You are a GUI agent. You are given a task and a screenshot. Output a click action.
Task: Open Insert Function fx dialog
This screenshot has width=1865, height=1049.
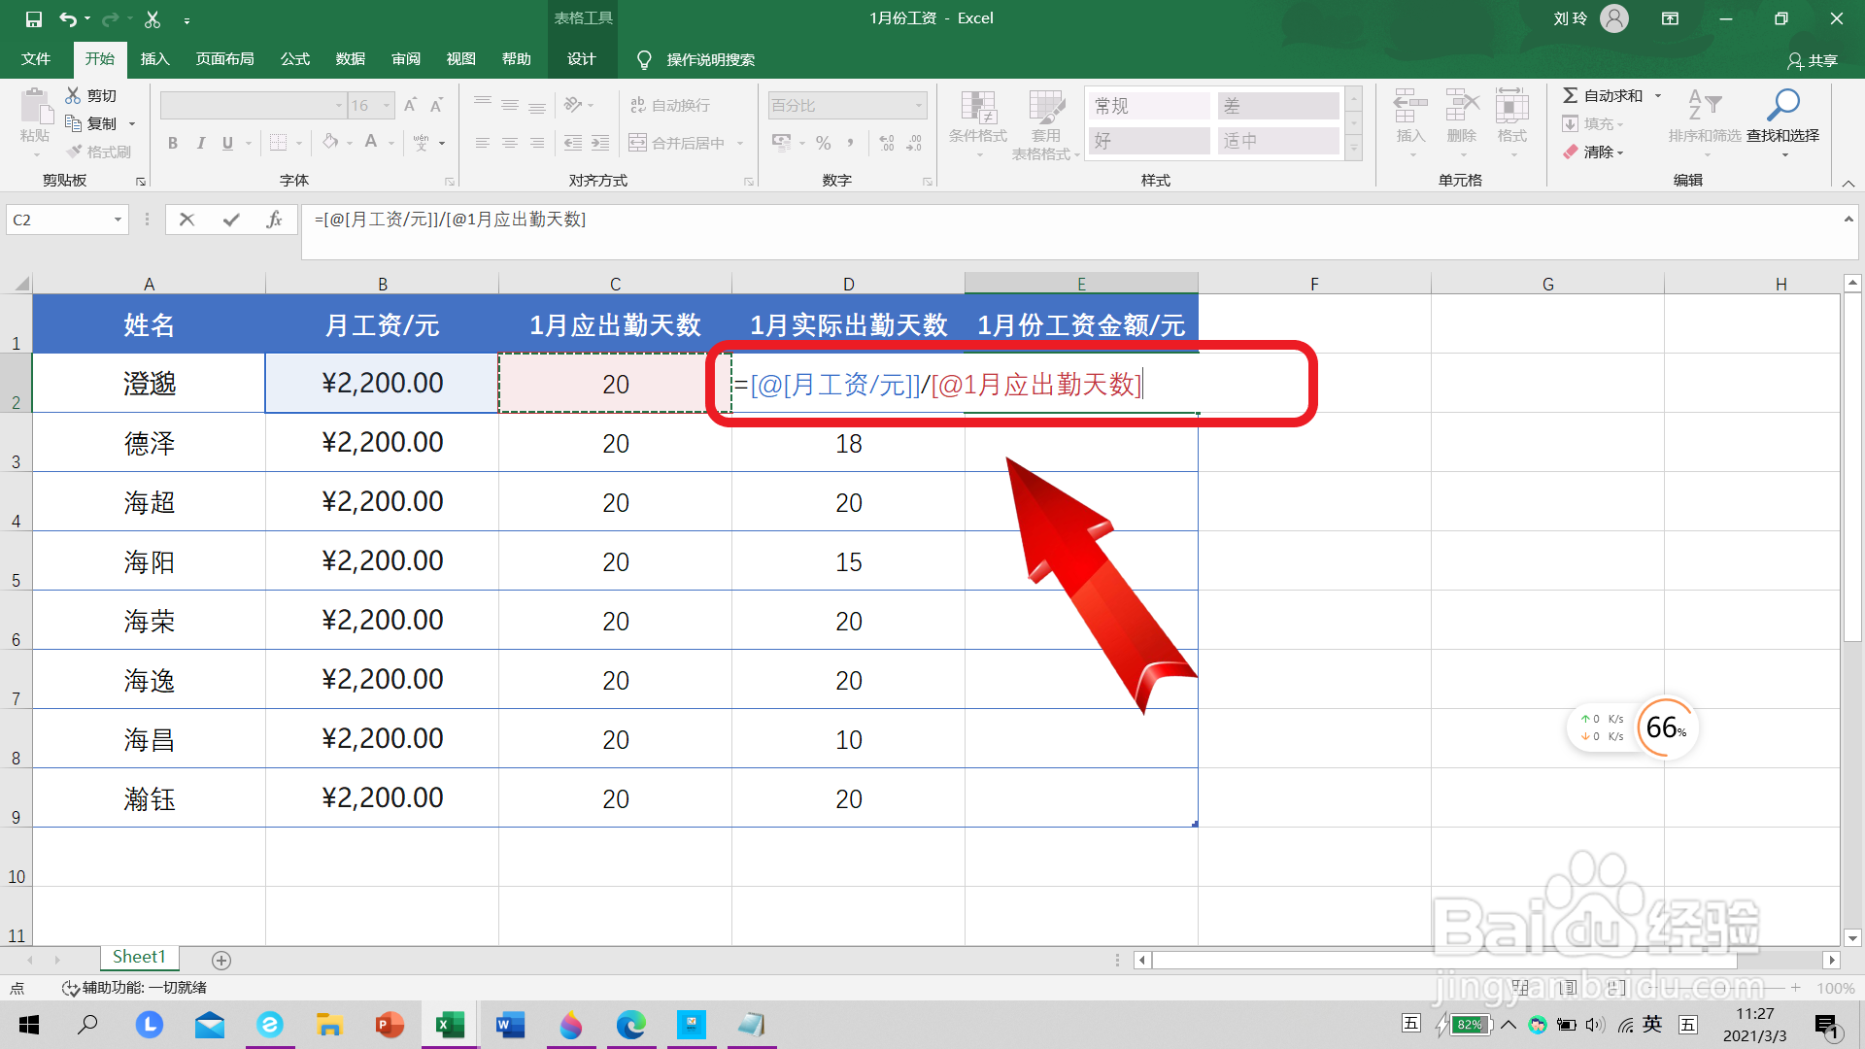pyautogui.click(x=274, y=220)
